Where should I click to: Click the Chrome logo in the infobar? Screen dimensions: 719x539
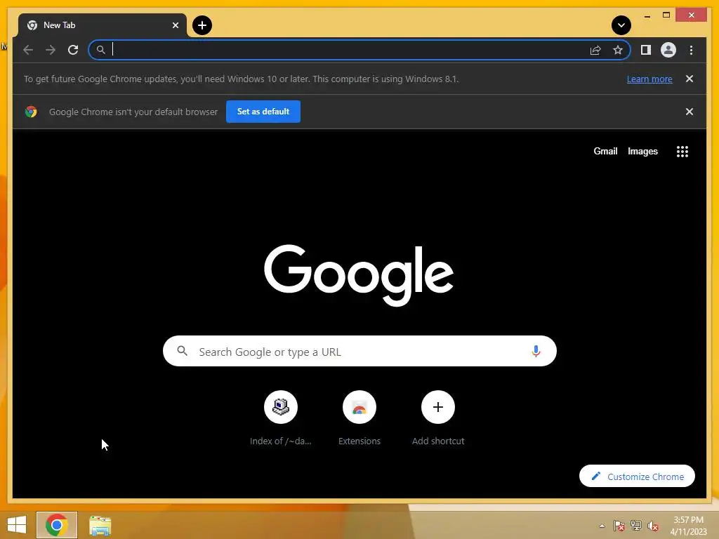pos(31,112)
